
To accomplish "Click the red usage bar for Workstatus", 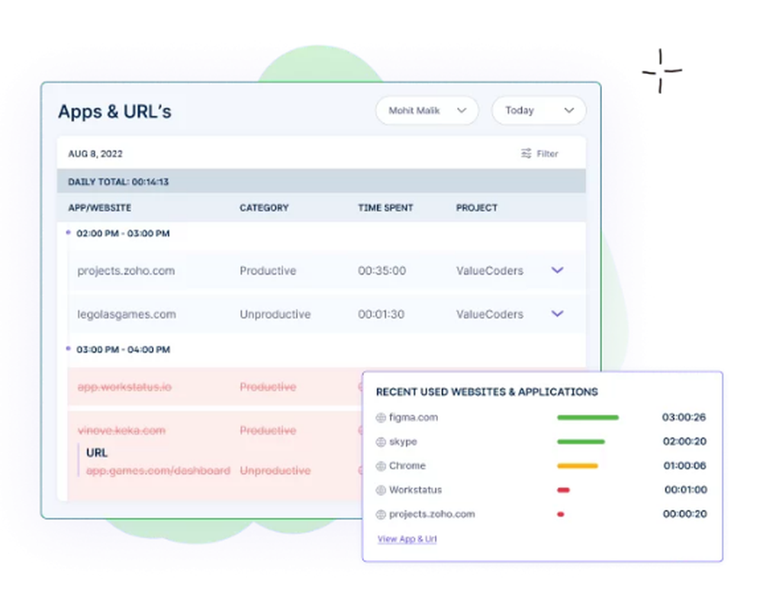I will pyautogui.click(x=564, y=490).
